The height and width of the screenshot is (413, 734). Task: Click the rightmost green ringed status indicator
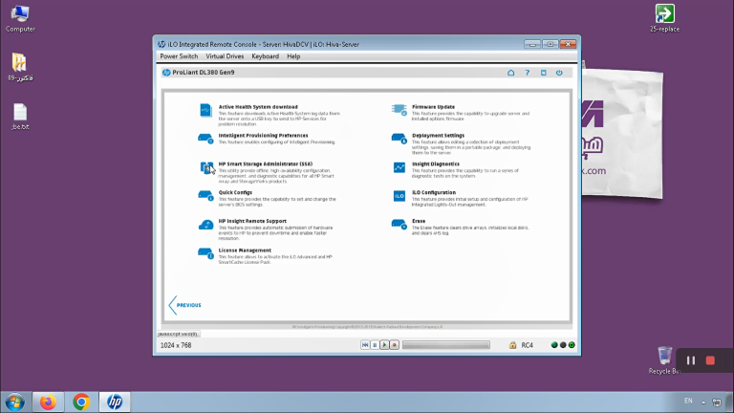click(572, 345)
